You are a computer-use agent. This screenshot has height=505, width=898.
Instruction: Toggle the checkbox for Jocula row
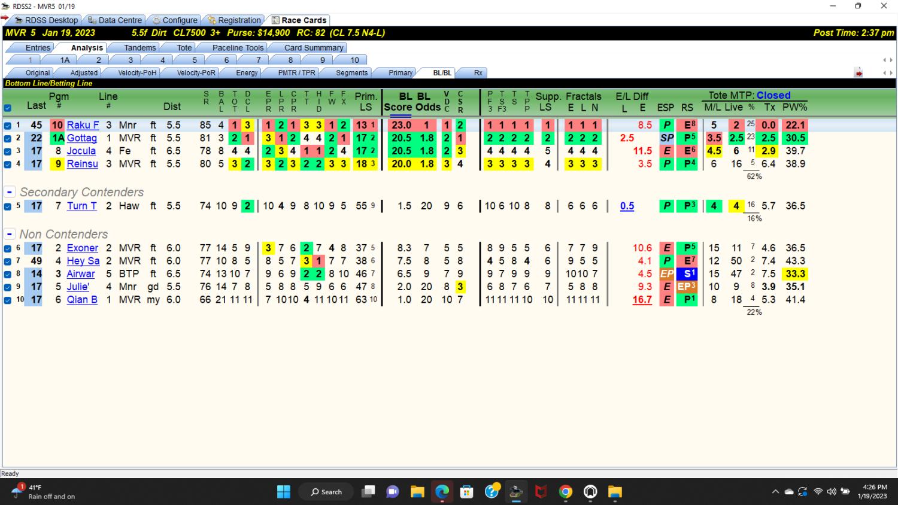click(7, 151)
